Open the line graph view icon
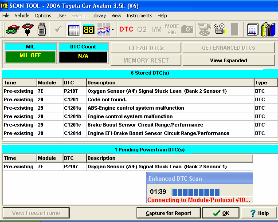The height and width of the screenshot is (222, 278). coord(103,30)
